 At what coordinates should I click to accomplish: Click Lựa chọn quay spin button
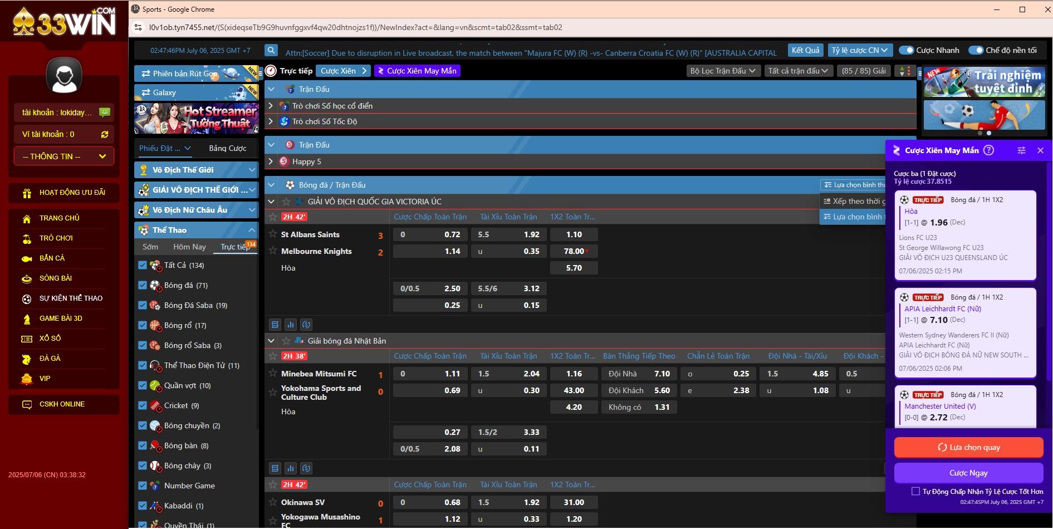coord(968,447)
